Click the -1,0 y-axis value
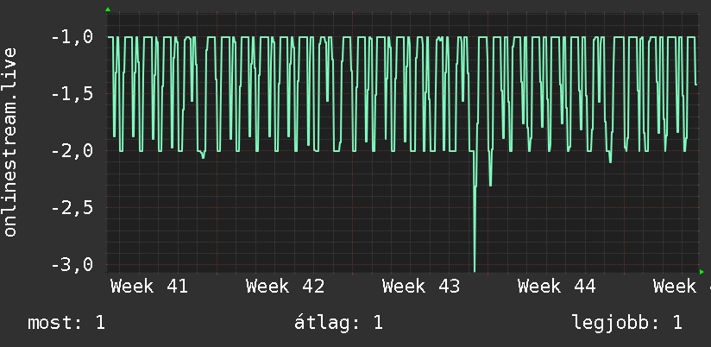 pos(72,37)
